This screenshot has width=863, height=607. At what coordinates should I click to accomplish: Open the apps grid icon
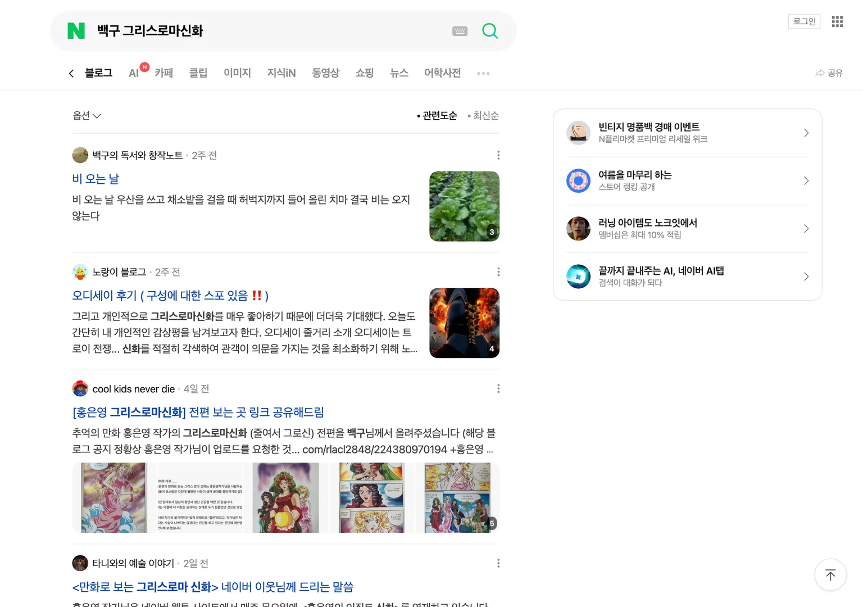click(837, 21)
